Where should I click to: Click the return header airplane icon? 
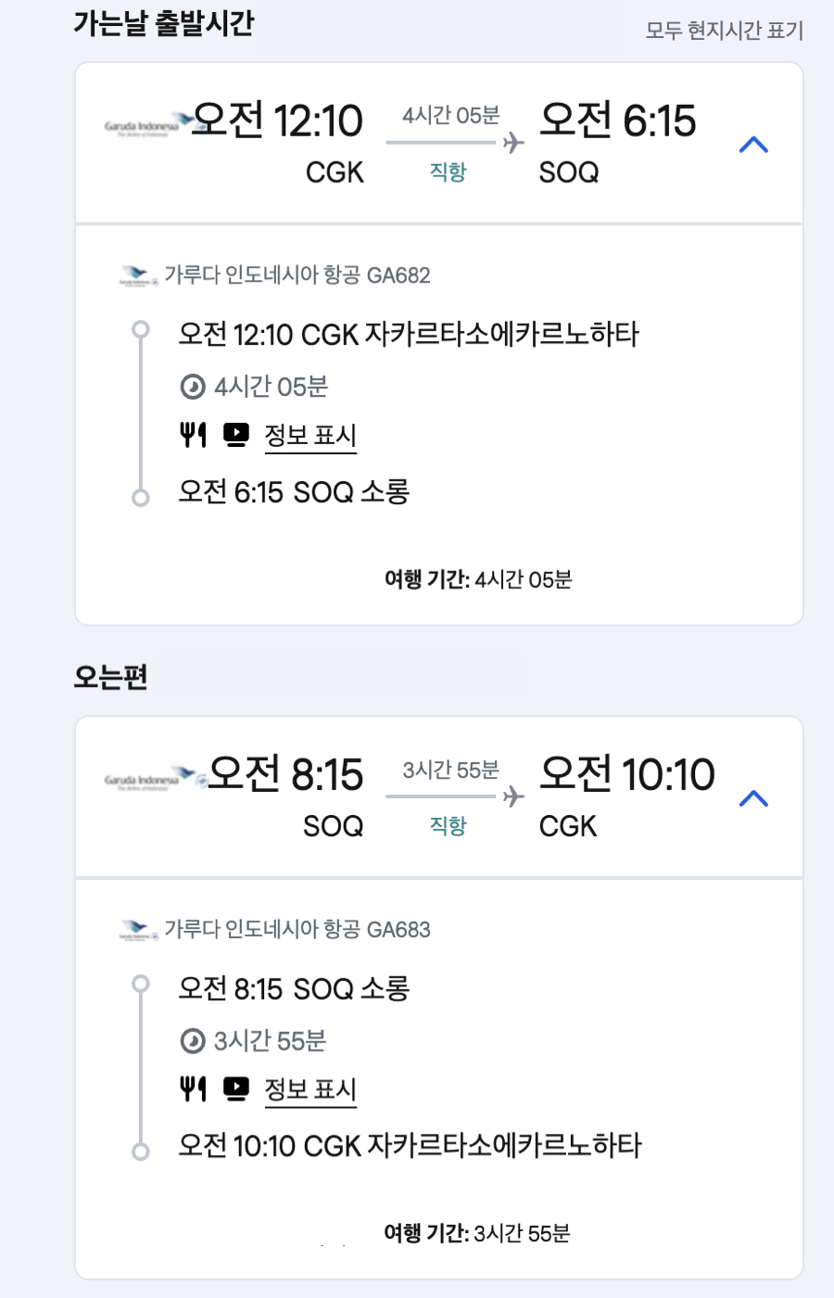pos(513,796)
